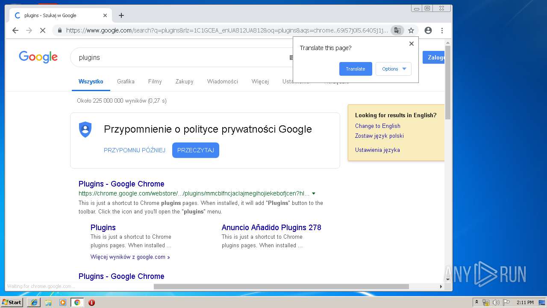Open file explorer from taskbar
The width and height of the screenshot is (547, 308).
pos(48,302)
